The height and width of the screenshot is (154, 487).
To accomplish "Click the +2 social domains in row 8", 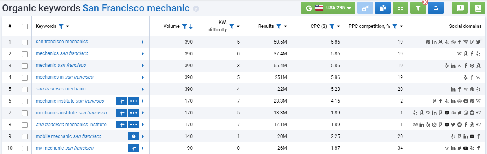I will (478, 125).
